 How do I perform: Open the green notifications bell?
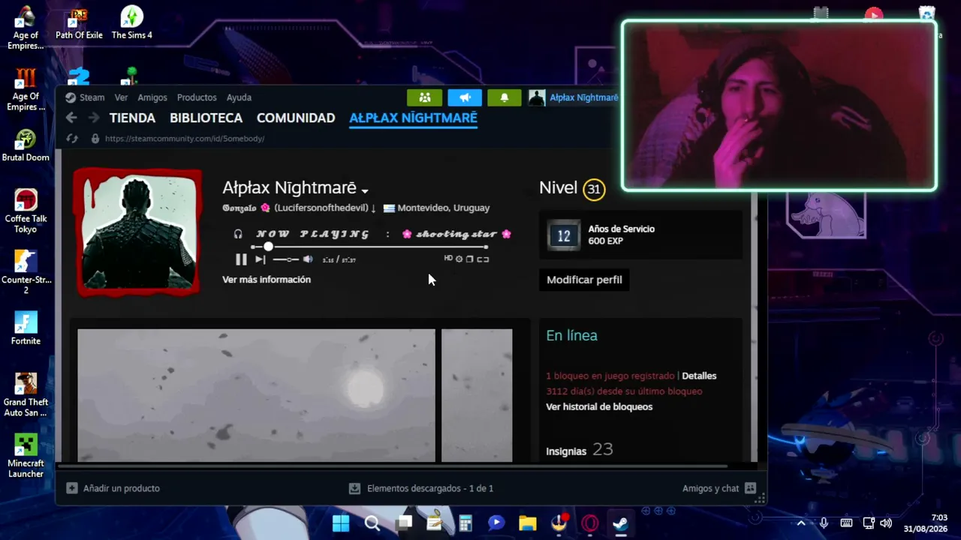505,97
